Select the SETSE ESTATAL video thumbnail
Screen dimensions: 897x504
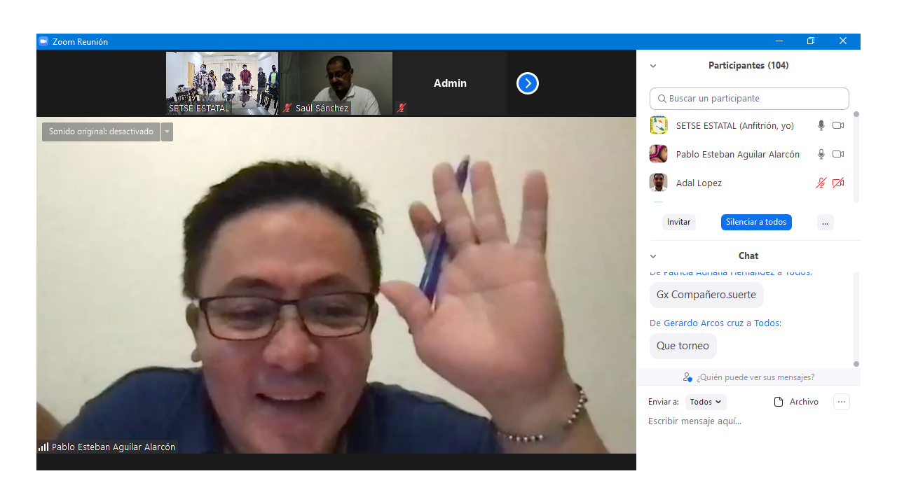click(x=222, y=83)
